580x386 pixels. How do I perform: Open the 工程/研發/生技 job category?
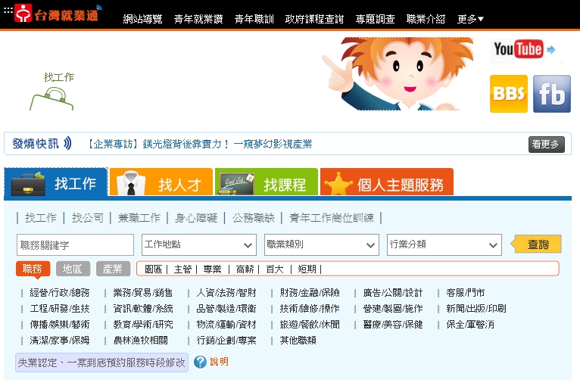click(x=60, y=309)
